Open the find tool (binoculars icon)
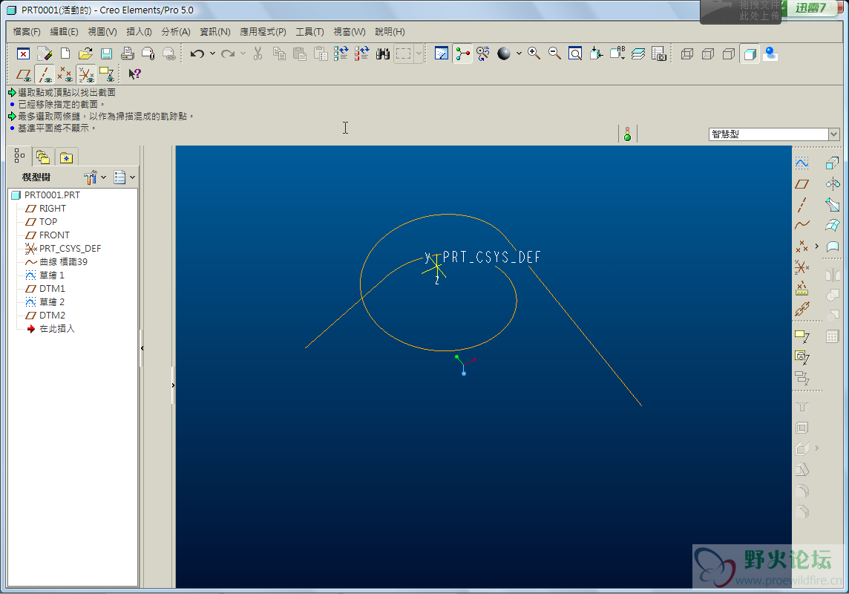Viewport: 849px width, 594px height. click(383, 53)
